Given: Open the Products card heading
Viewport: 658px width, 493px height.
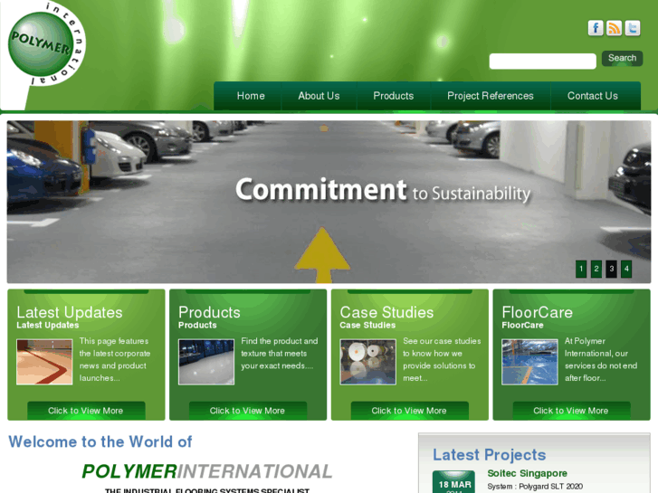Looking at the screenshot, I should tap(209, 313).
